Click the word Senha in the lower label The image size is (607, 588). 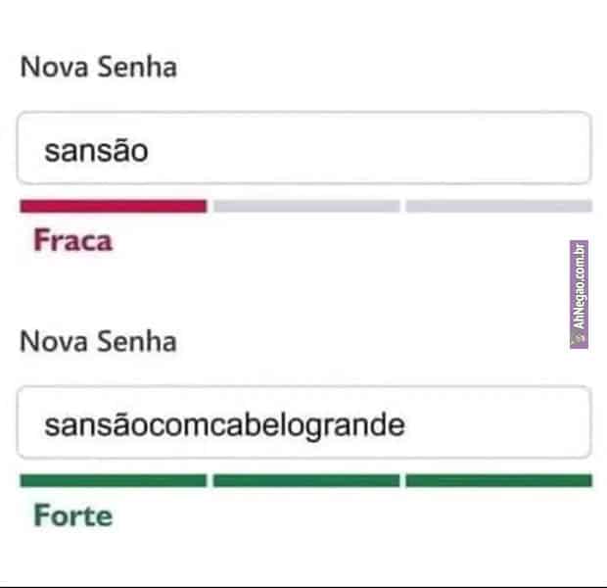[141, 342]
